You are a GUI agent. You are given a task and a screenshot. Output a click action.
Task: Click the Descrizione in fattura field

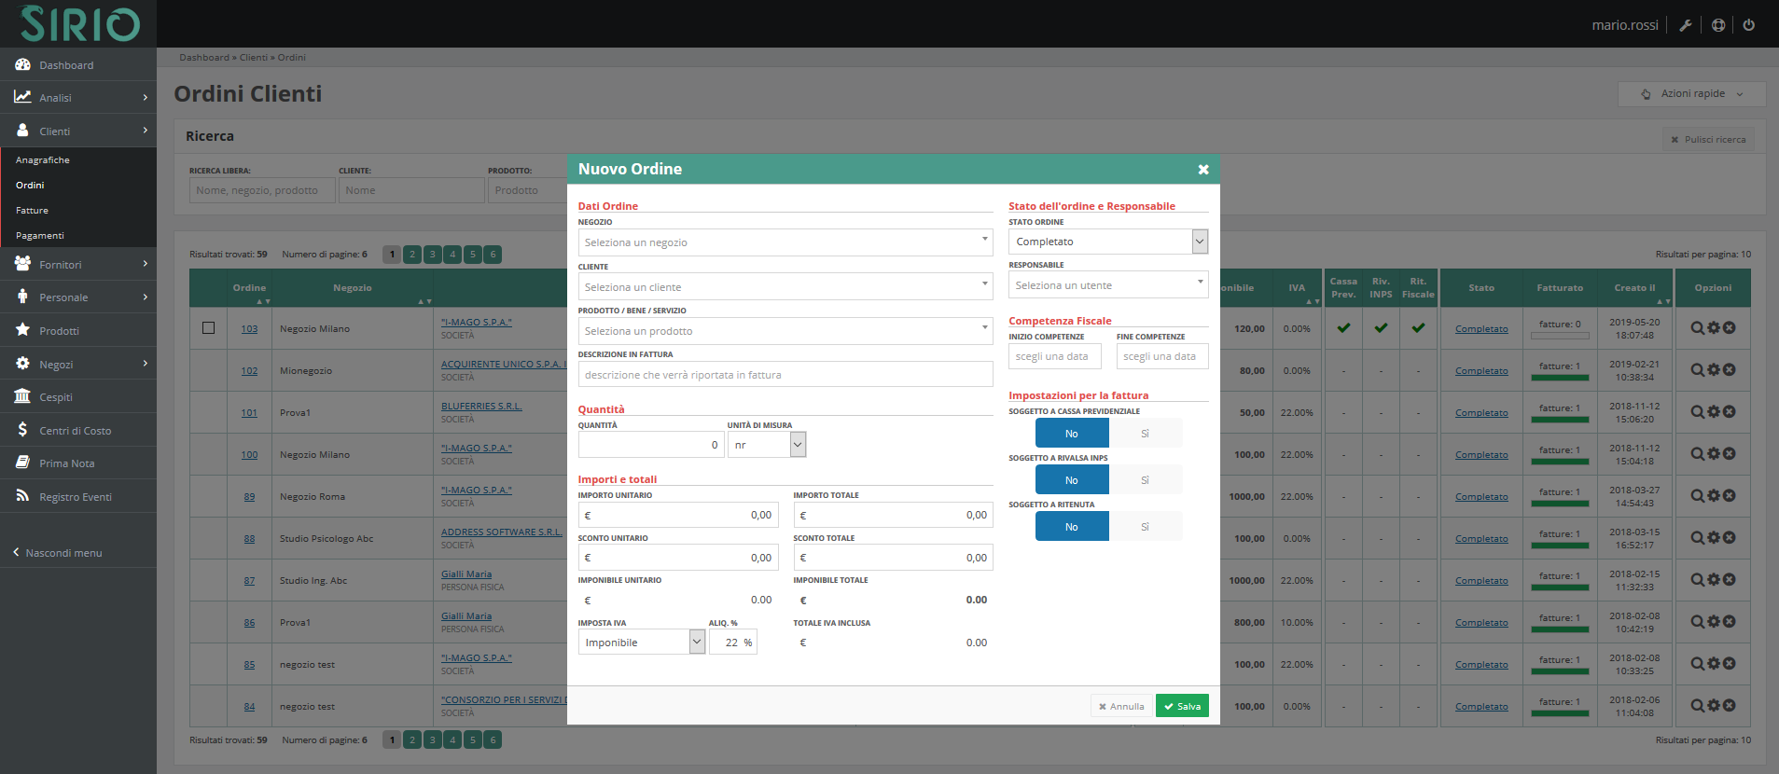785,375
